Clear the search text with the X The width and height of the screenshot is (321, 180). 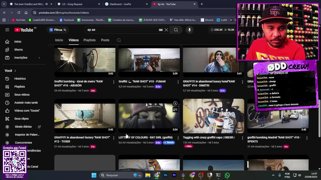pos(166,30)
